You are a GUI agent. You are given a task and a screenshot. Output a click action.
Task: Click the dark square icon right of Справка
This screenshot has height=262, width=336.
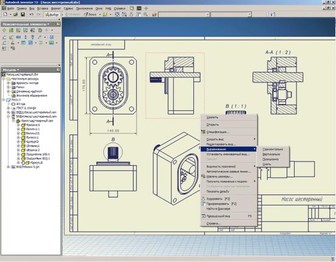pos(139,9)
